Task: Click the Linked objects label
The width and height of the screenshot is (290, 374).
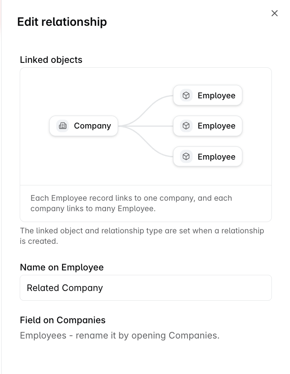Action: coord(51,60)
